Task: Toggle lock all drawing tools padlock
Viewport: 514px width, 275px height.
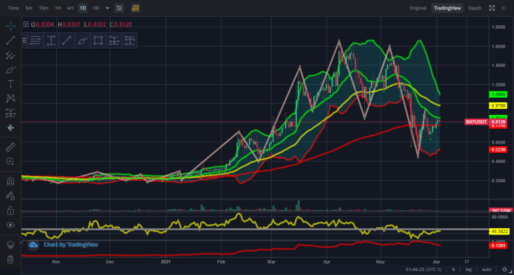Action: pos(11,210)
